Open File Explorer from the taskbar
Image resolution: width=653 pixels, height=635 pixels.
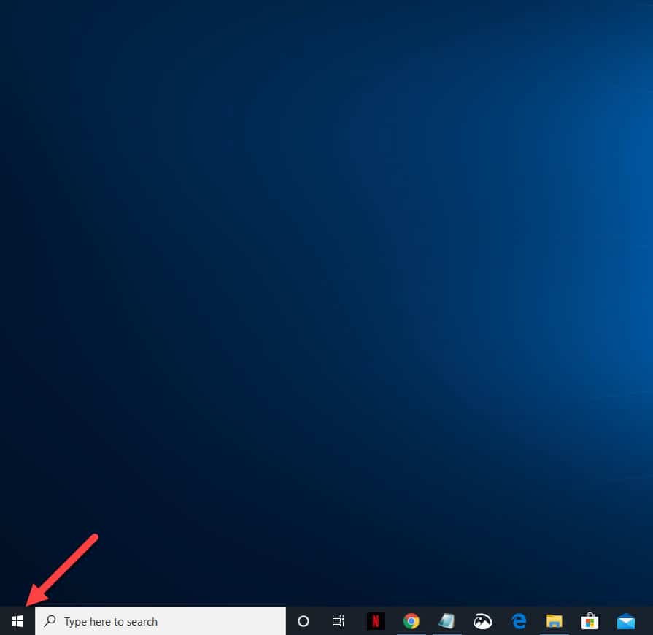point(555,621)
